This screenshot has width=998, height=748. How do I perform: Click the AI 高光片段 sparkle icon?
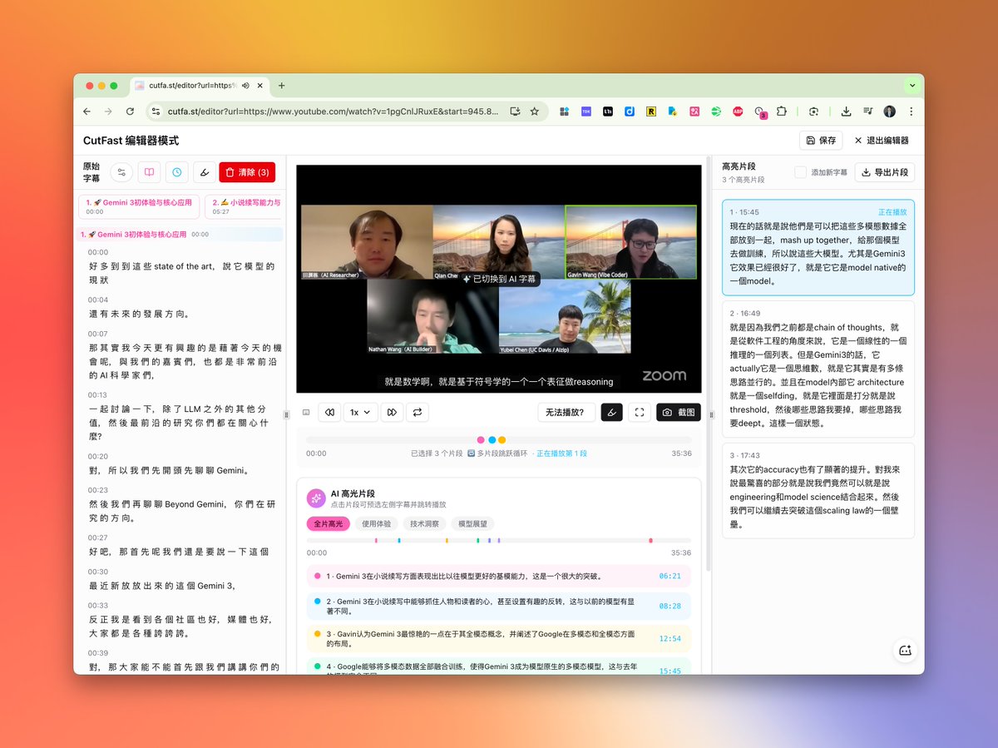pyautogui.click(x=315, y=498)
